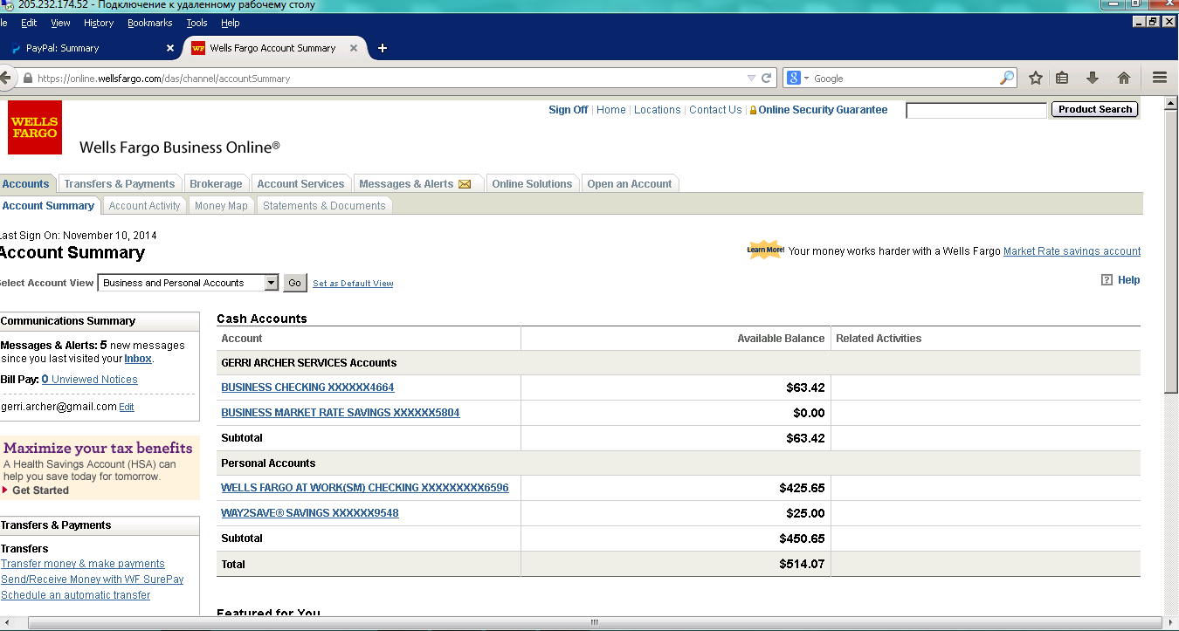Click the Market Rate savings account link
Screen dimensions: 1179x631
pyautogui.click(x=1072, y=251)
